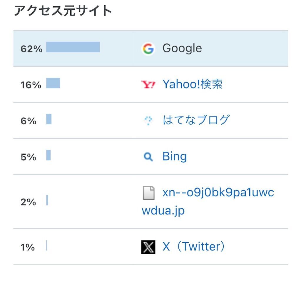Image resolution: width=301 pixels, height=281 pixels.
Task: Select the Google text label
Action: (x=182, y=48)
